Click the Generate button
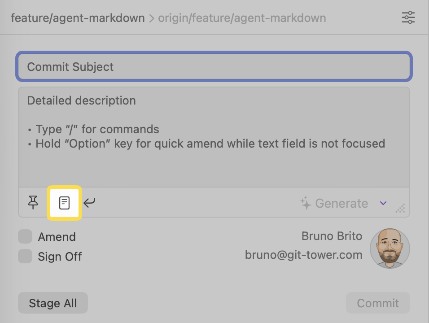 tap(334, 203)
